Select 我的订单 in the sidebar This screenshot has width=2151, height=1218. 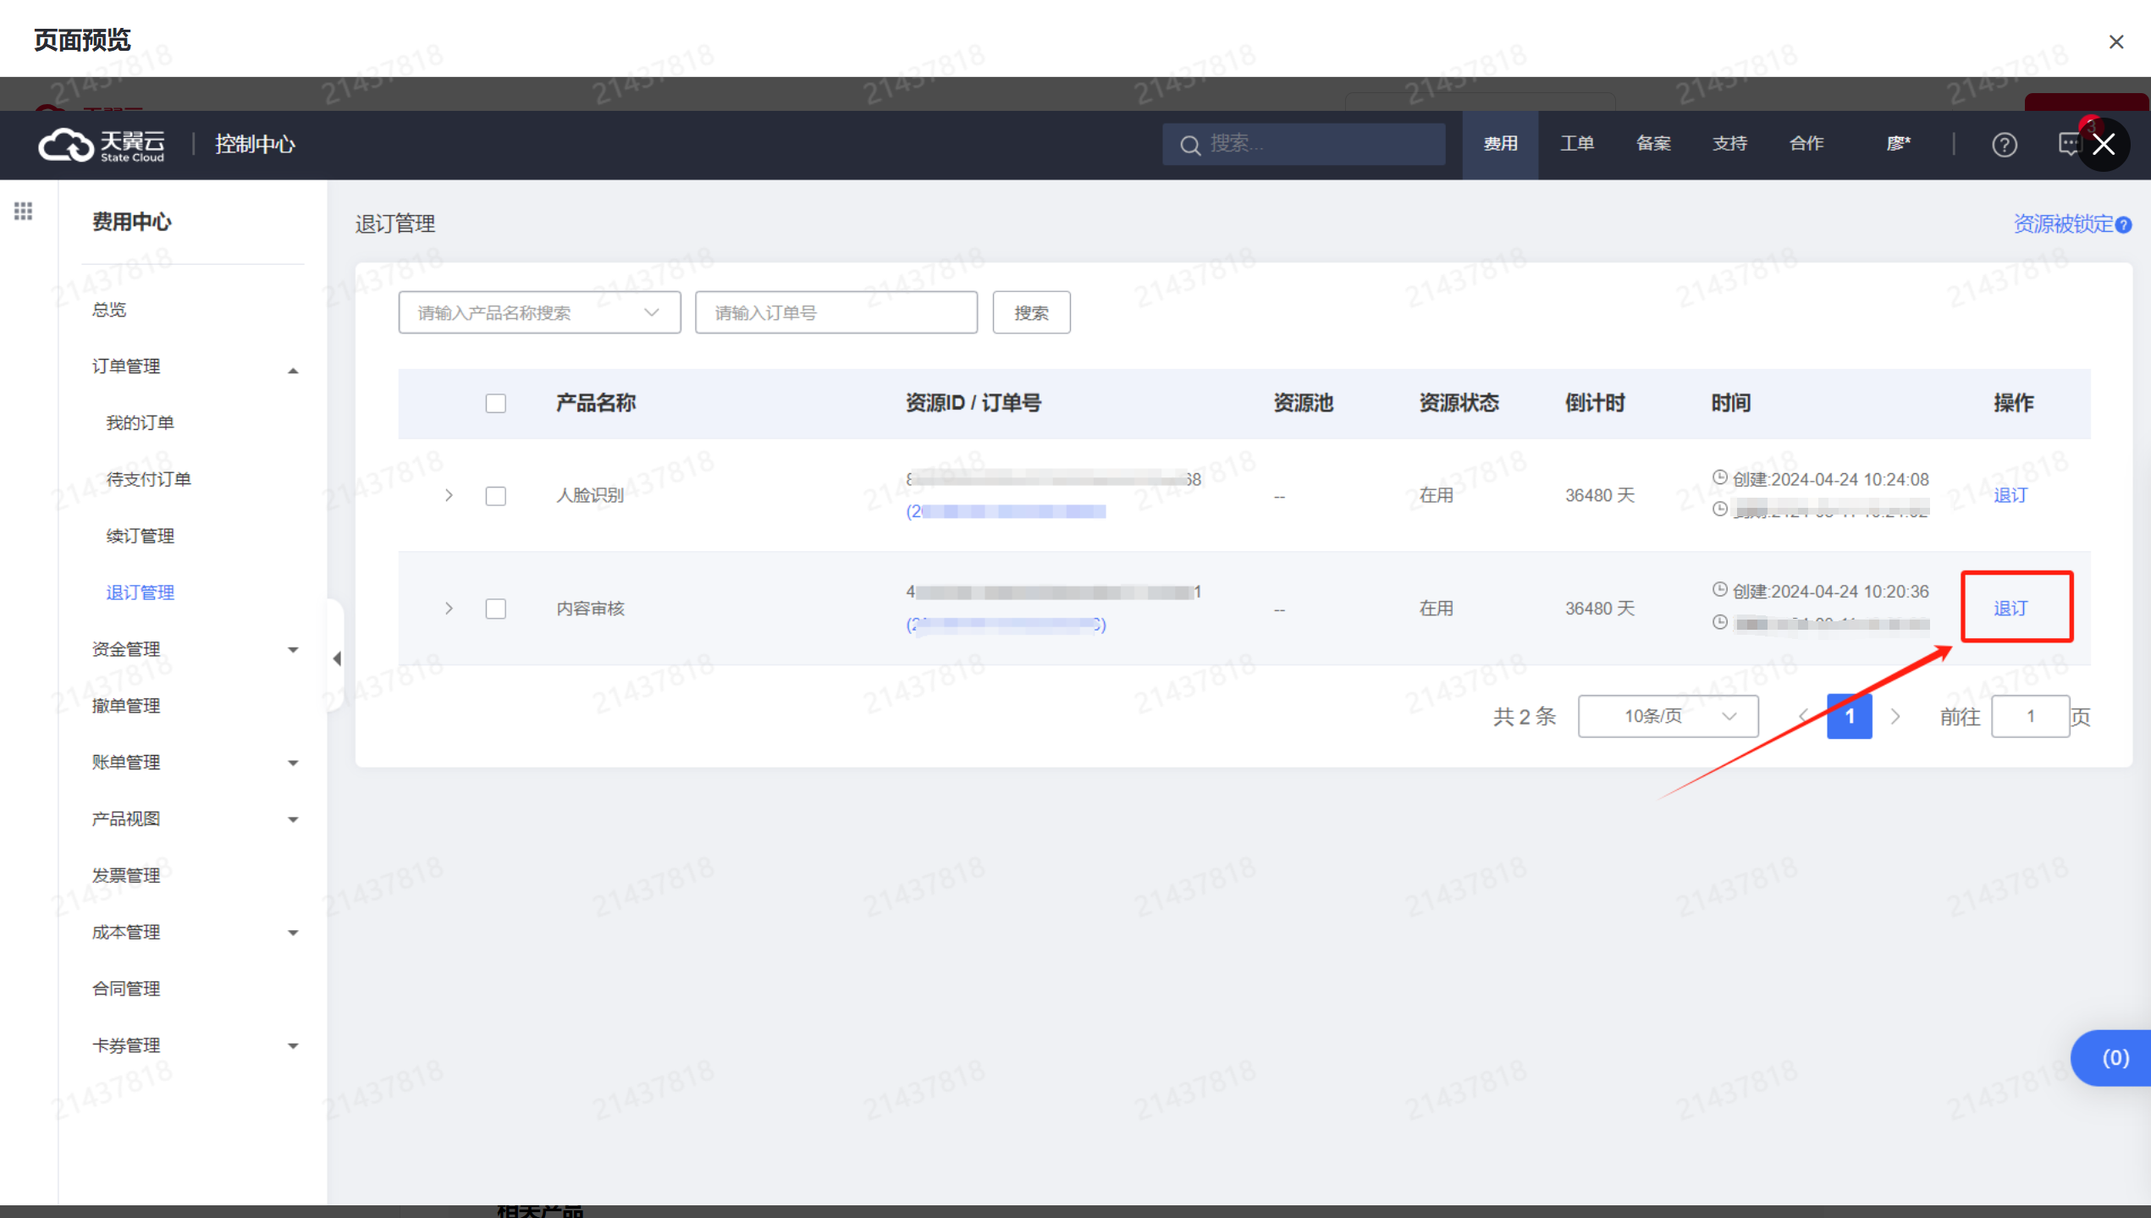(141, 423)
